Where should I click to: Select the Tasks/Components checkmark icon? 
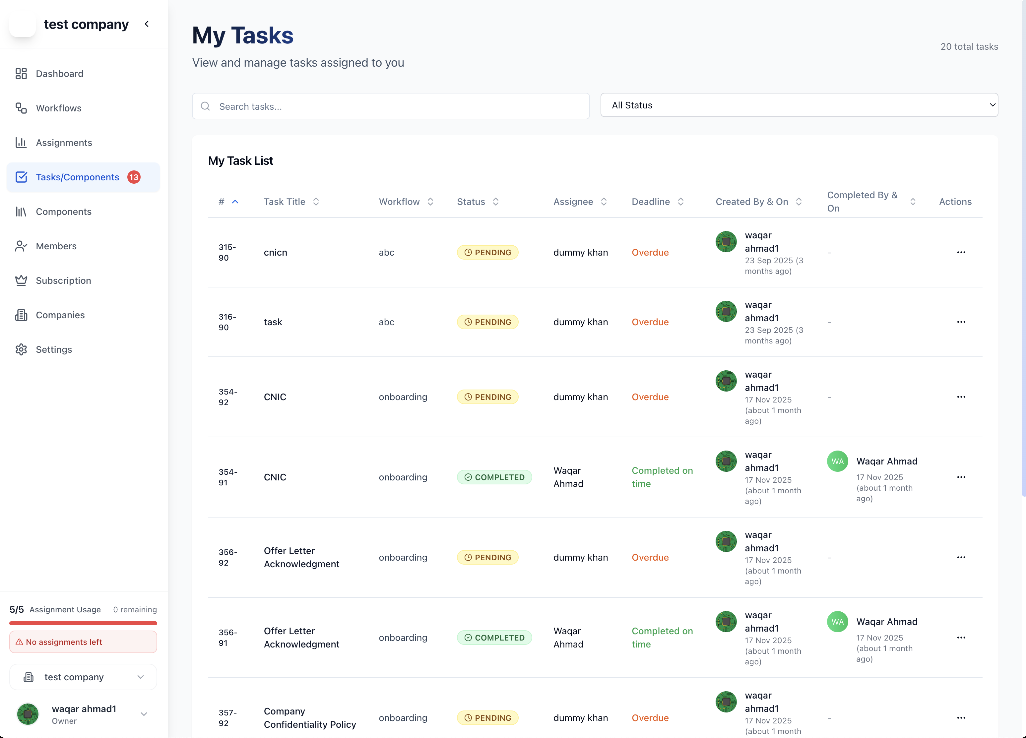(21, 177)
